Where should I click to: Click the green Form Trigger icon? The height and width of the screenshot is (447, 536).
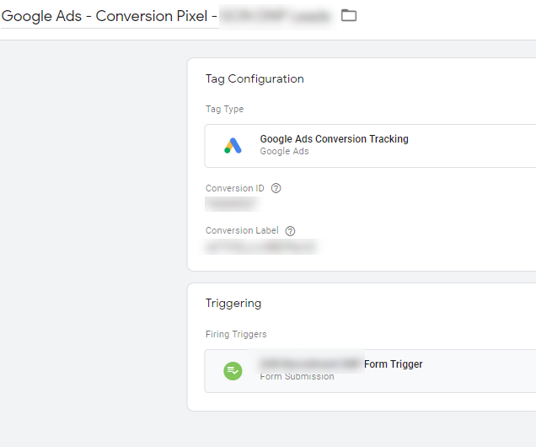[233, 370]
